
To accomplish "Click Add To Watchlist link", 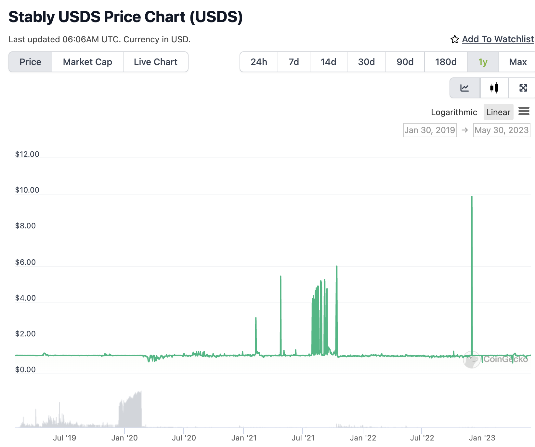I will coord(498,39).
